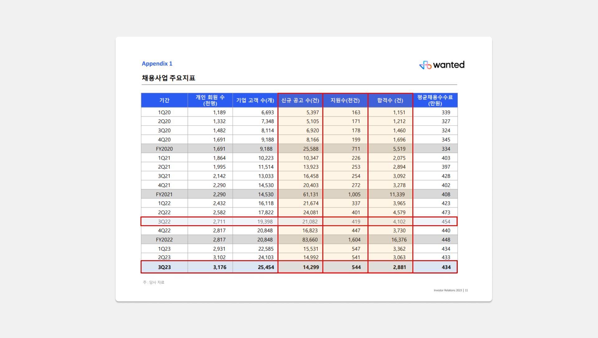Click the value '5,519' in FY2020 row
Image resolution: width=598 pixels, height=338 pixels.
tap(399, 149)
